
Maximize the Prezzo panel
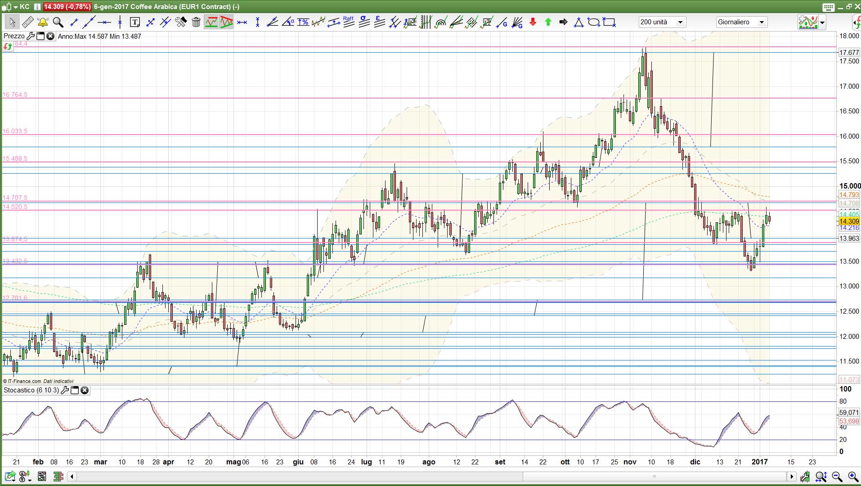[40, 36]
